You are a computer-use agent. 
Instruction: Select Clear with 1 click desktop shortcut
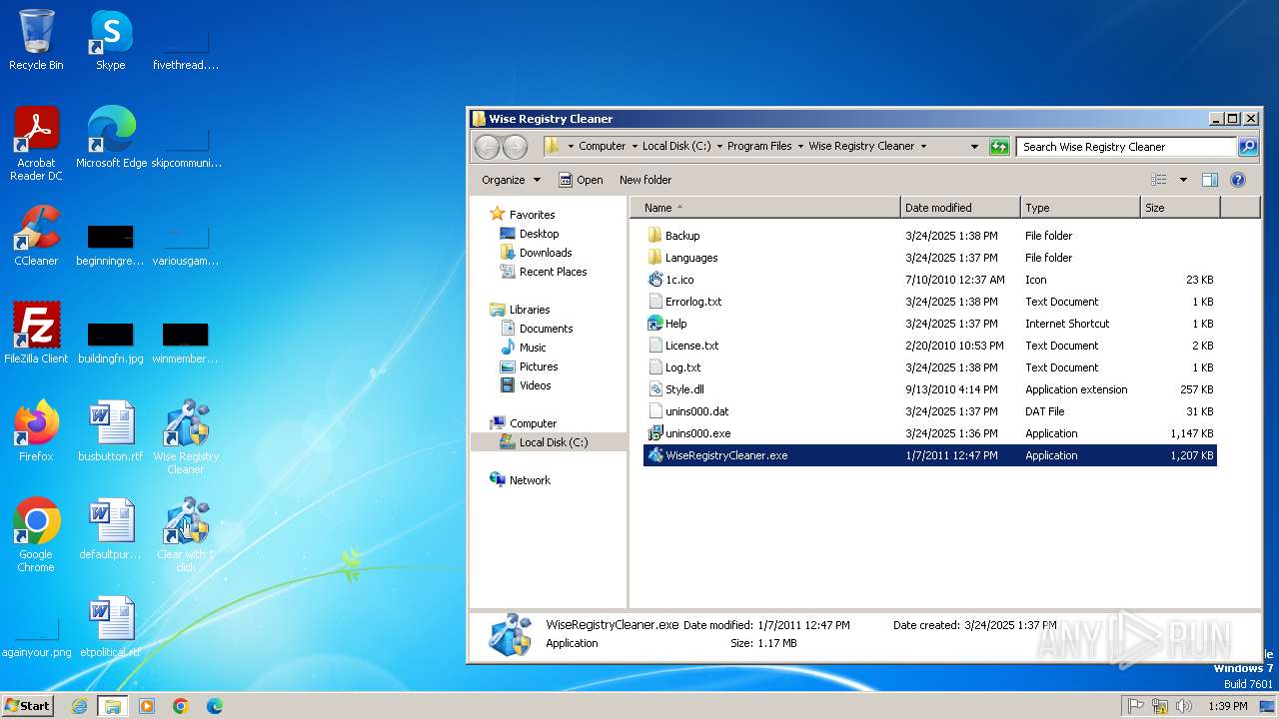pos(186,535)
